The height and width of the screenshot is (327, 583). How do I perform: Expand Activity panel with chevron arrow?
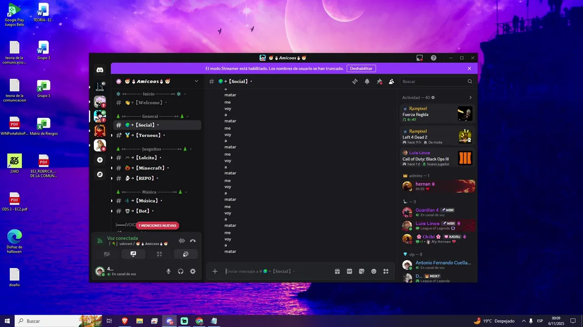pos(470,98)
